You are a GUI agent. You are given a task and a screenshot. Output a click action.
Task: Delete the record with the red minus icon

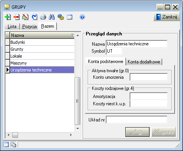point(17,17)
